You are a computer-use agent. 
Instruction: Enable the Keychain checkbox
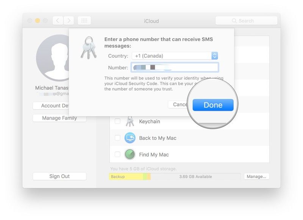[117, 122]
